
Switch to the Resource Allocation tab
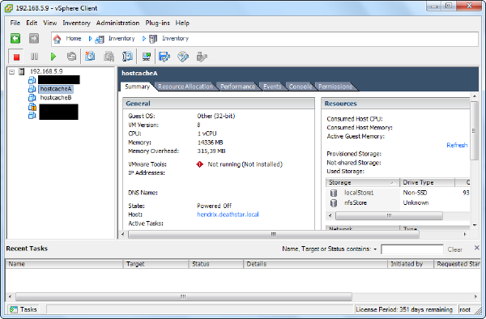click(185, 87)
